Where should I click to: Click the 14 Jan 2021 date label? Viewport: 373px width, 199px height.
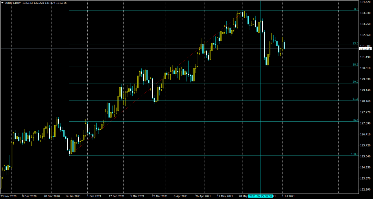pos(73,196)
